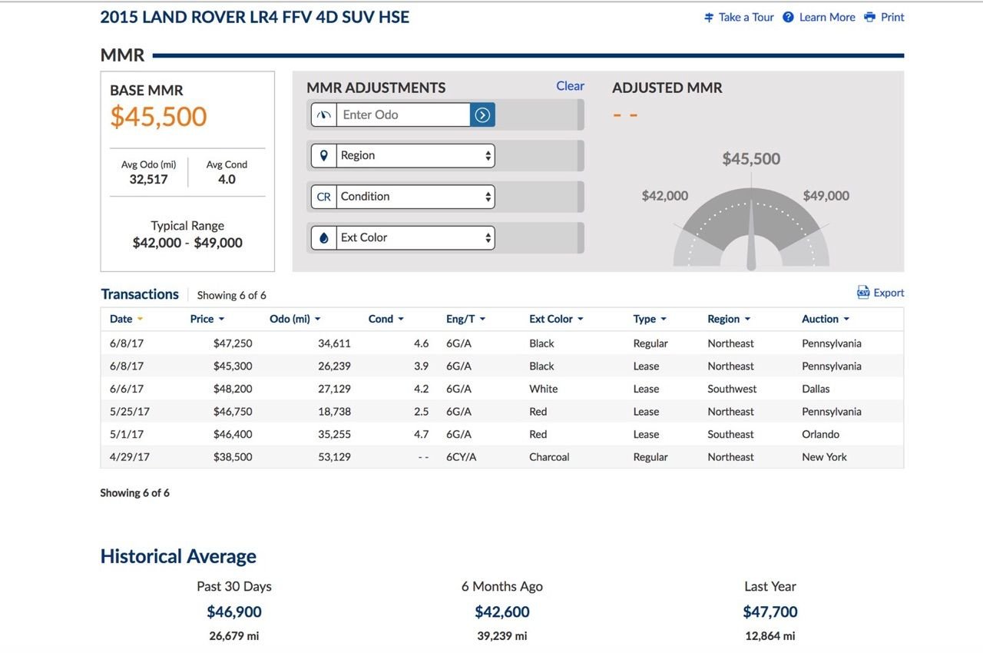Select the 6/6/17 Dallas transaction row
This screenshot has height=653, width=983.
502,389
